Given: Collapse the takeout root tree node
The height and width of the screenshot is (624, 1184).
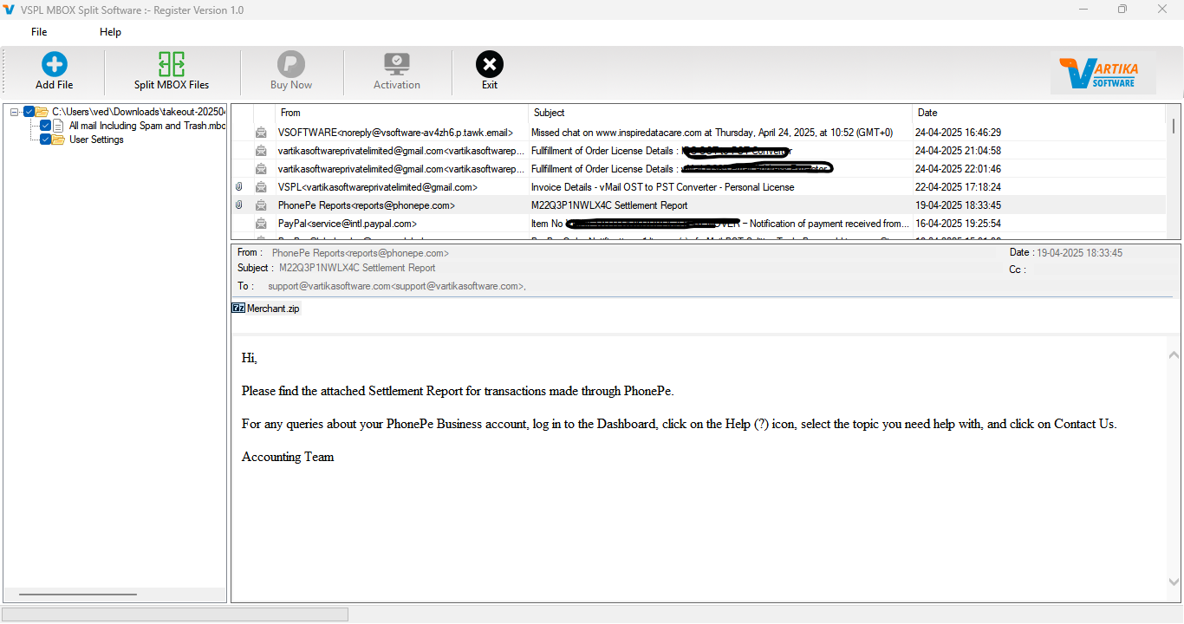Looking at the screenshot, I should click(15, 112).
